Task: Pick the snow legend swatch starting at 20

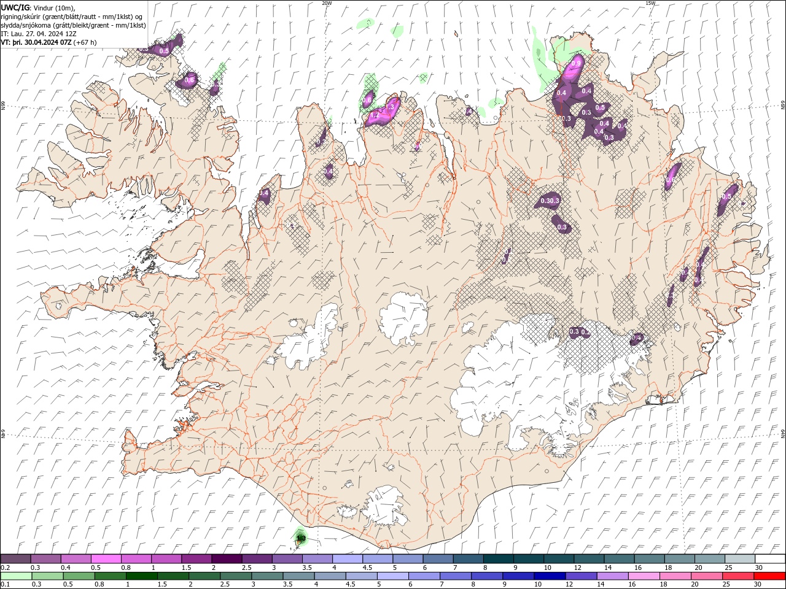Action: tap(709, 559)
